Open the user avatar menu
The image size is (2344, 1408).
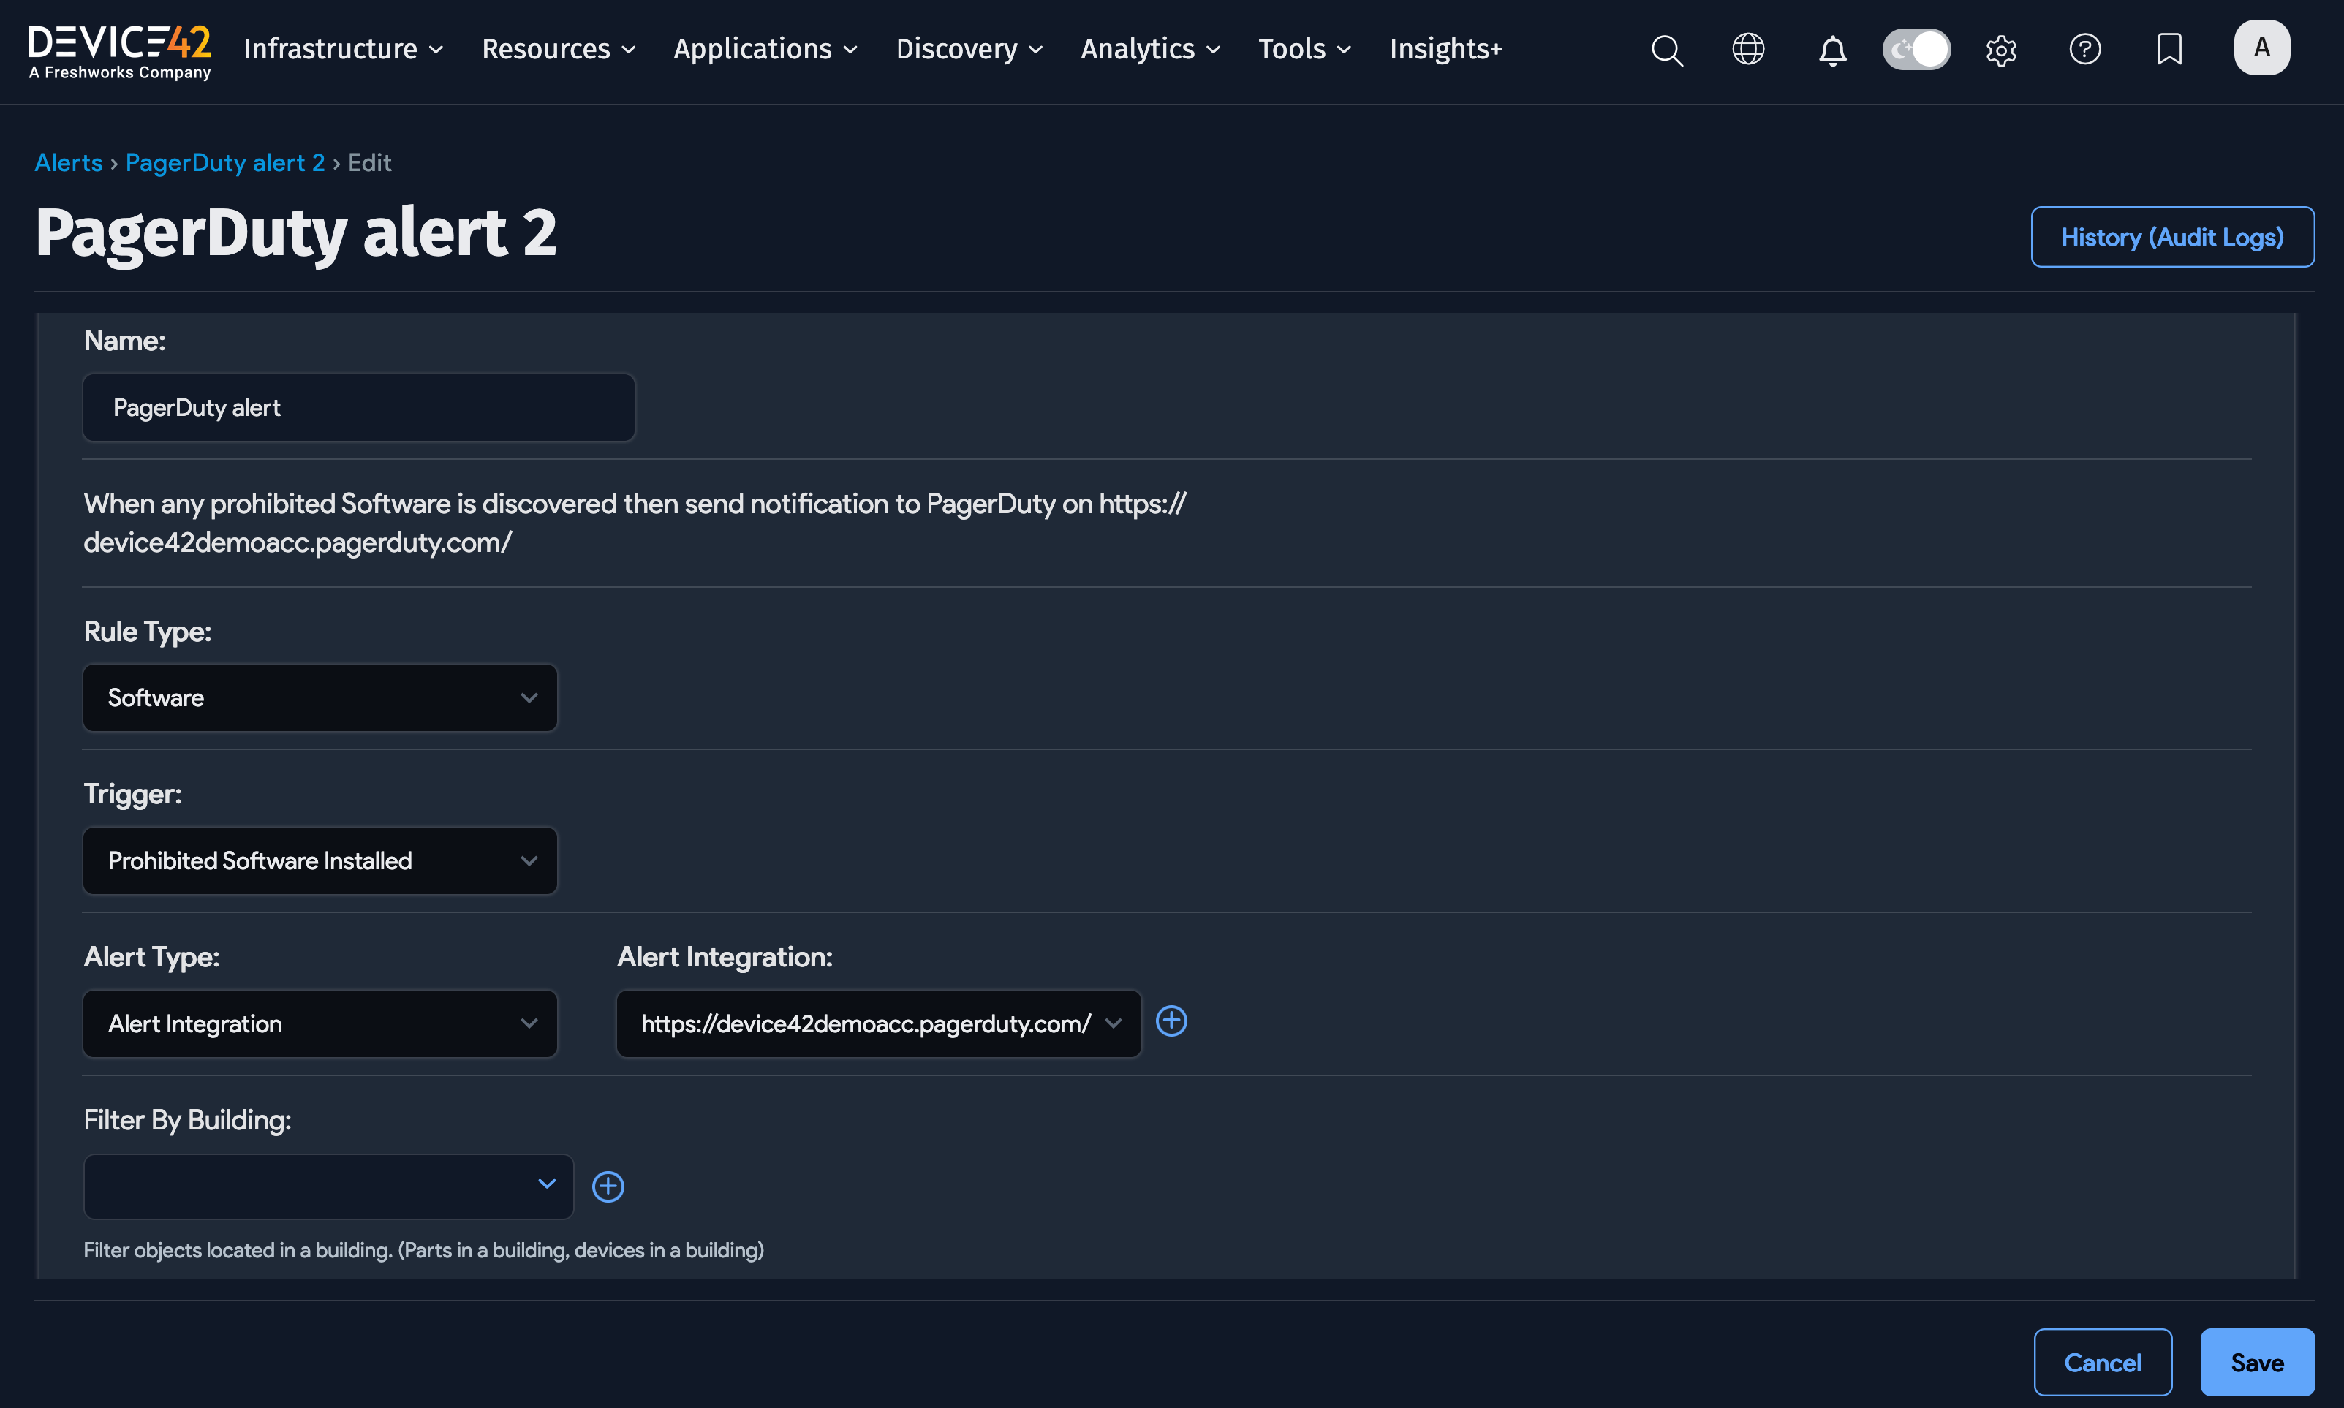(2261, 48)
